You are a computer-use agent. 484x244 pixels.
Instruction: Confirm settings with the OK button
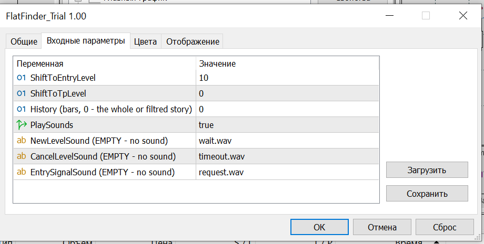319,227
